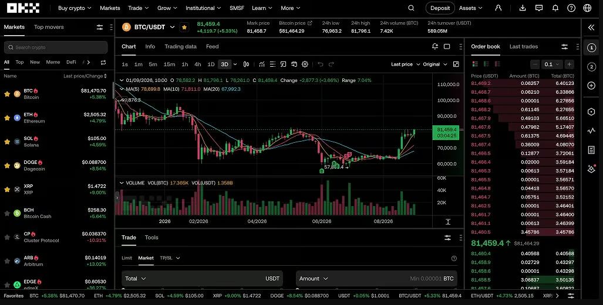Click the Amount BTC input field
This screenshot has height=305, width=603.
pyautogui.click(x=376, y=279)
